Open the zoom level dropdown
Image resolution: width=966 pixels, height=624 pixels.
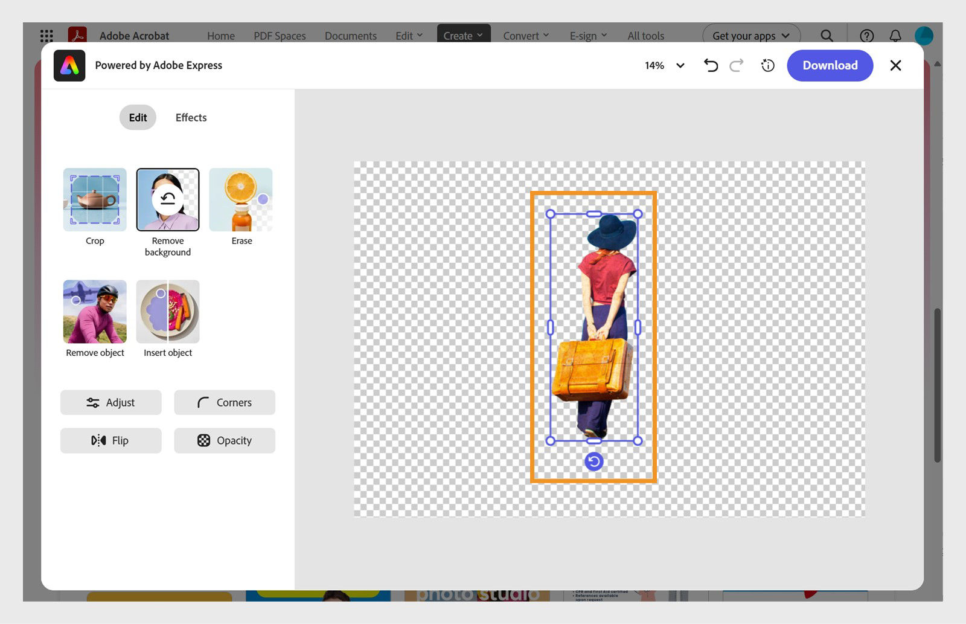pyautogui.click(x=680, y=65)
